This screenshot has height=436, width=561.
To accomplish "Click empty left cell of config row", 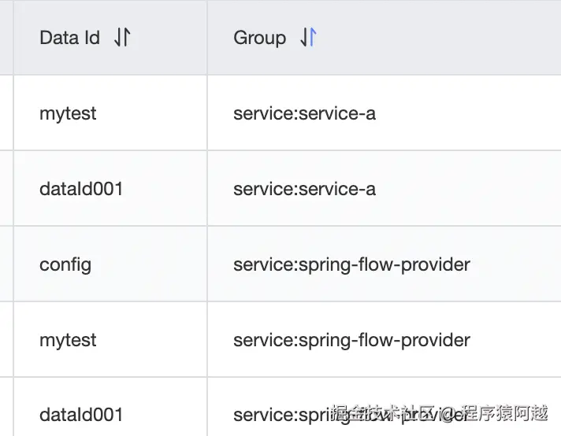I will 6,264.
